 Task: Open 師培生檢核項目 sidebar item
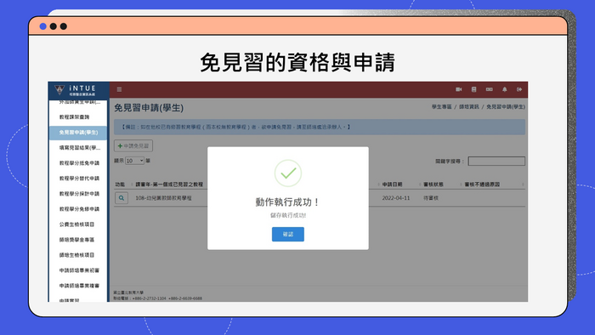76,255
